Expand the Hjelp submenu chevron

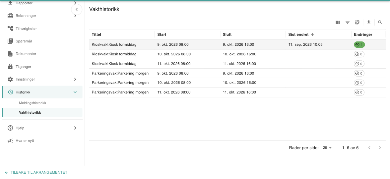(75, 128)
